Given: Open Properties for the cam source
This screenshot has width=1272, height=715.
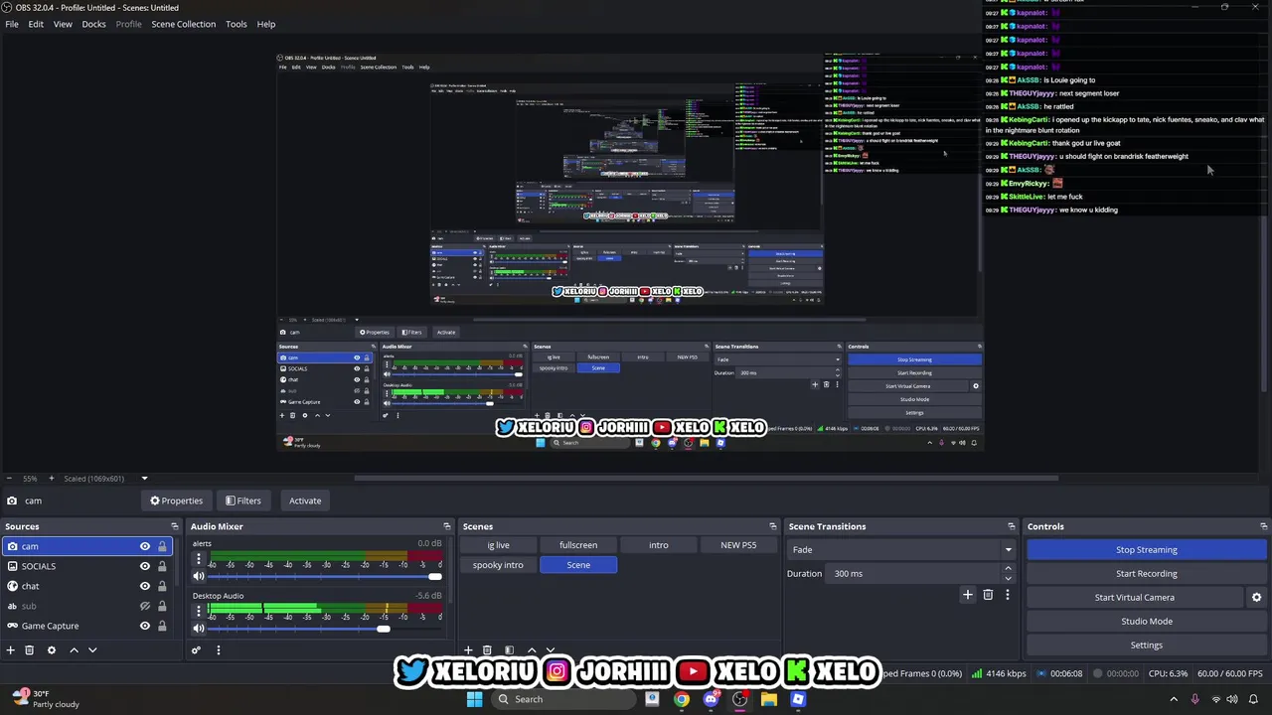Looking at the screenshot, I should point(176,500).
